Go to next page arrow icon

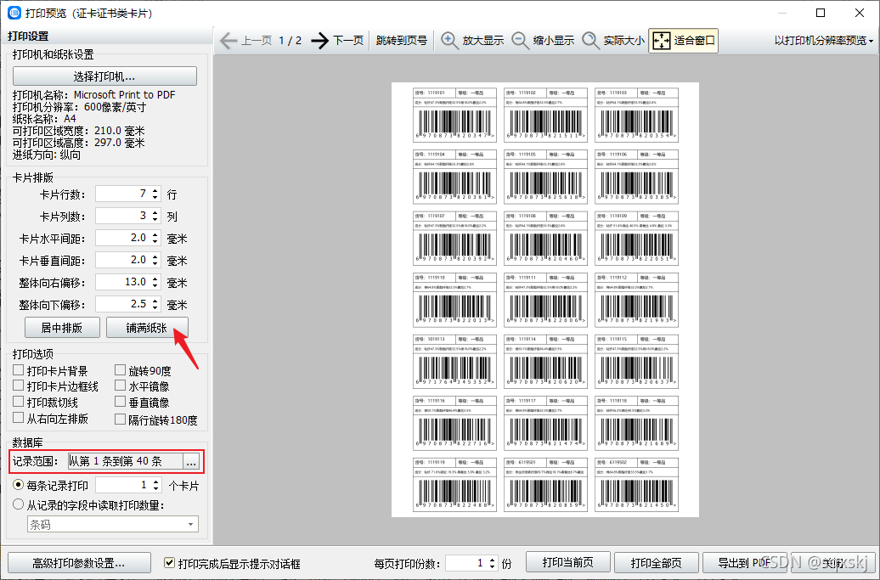pos(320,41)
